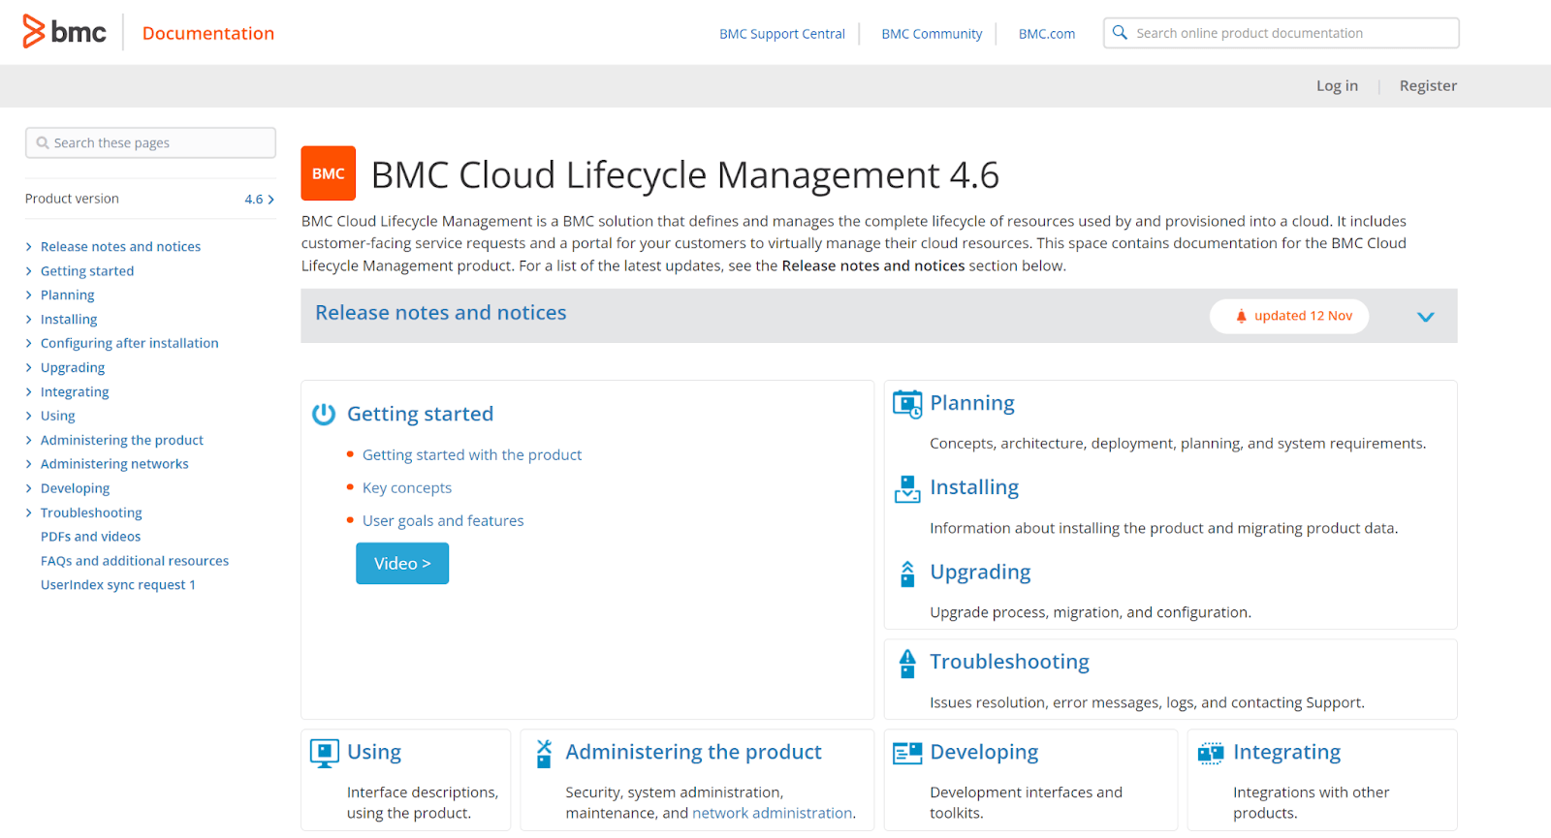Open FAQs and additional resources sidebar item
The height and width of the screenshot is (838, 1551).
[x=135, y=561]
